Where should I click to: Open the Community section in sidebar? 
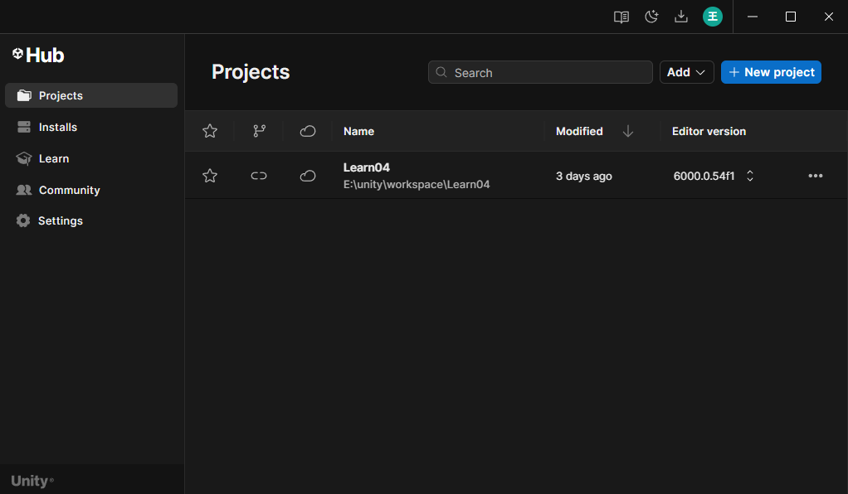point(91,190)
